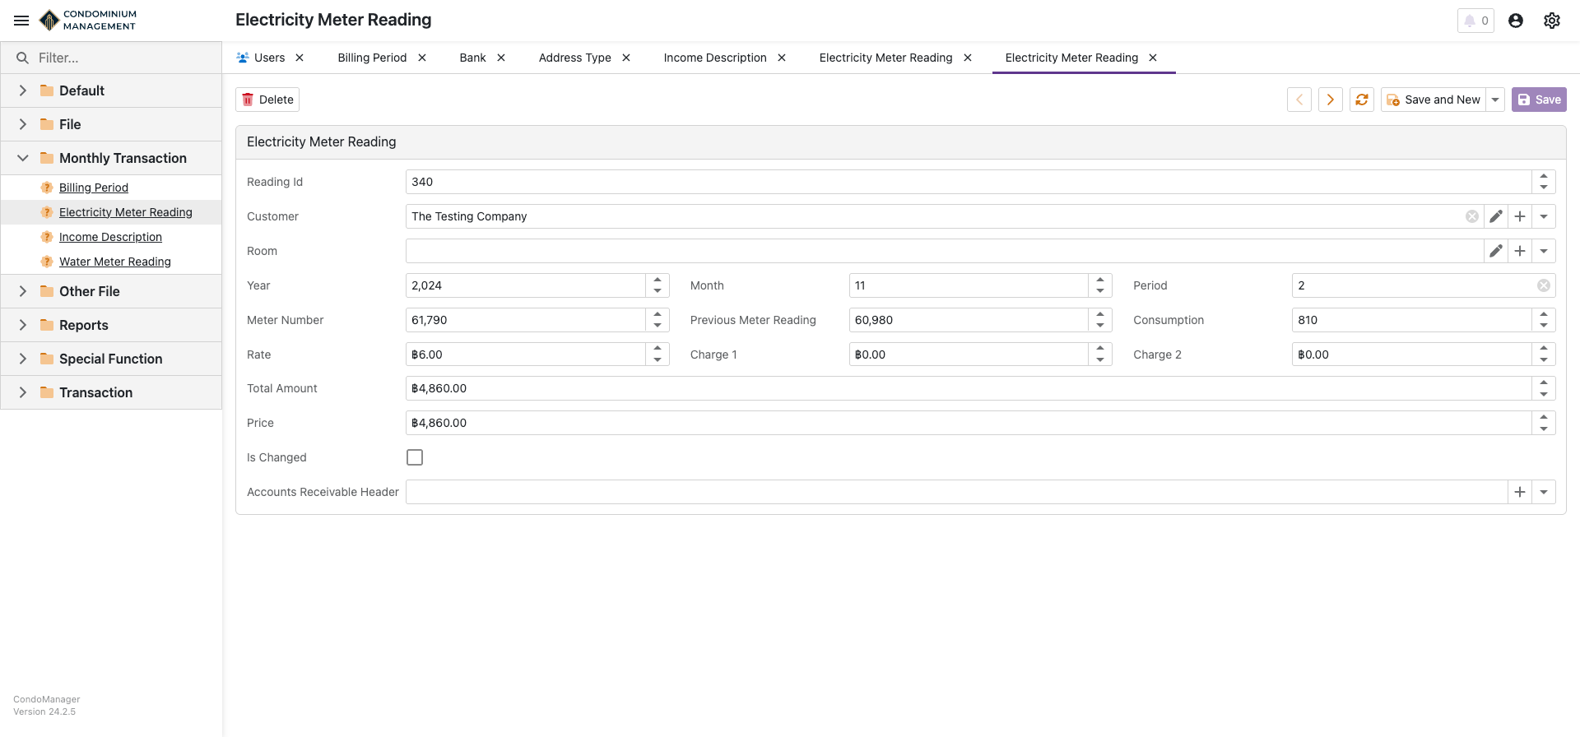Toggle the Is Changed checkbox
The image size is (1580, 737).
point(415,457)
